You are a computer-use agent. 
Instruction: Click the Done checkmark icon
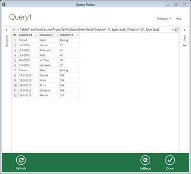pos(170,160)
